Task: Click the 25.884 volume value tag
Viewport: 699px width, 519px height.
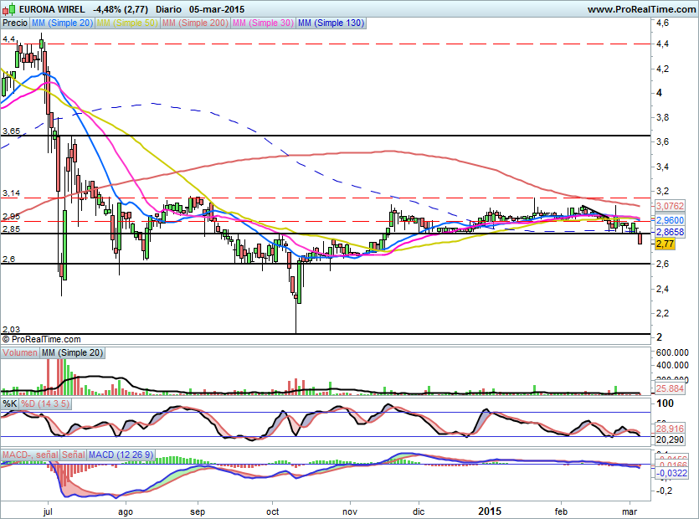Action: click(x=670, y=388)
